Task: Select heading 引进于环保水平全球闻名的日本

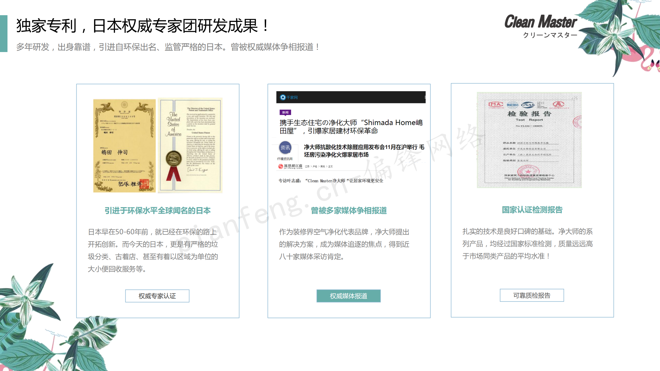Action: pyautogui.click(x=158, y=210)
